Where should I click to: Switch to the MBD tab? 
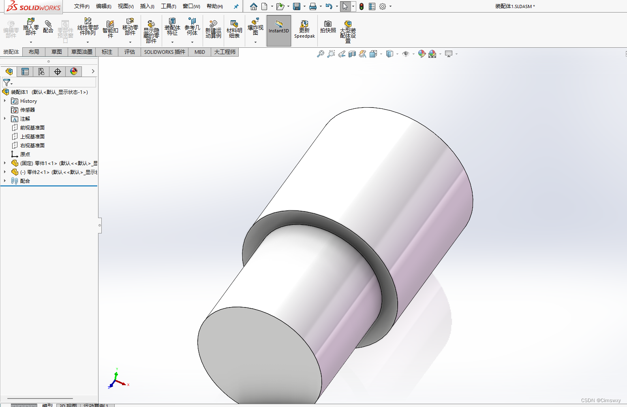[200, 52]
